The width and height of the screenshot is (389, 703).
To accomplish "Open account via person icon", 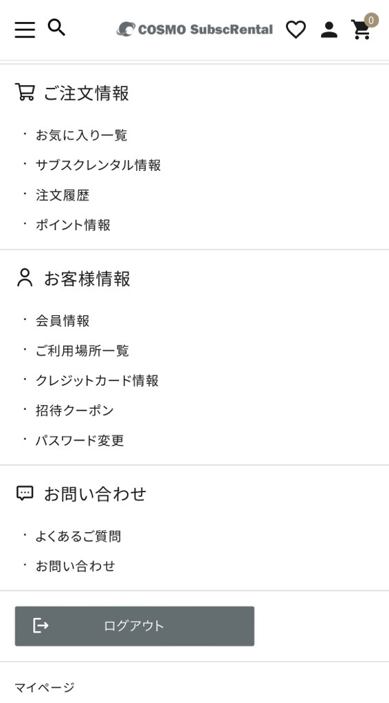I will click(329, 30).
